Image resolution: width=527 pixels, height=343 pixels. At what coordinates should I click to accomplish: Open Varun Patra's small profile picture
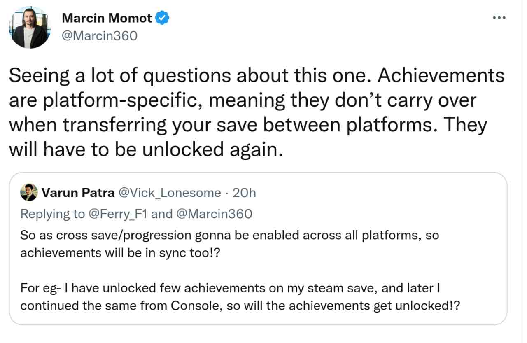click(29, 192)
